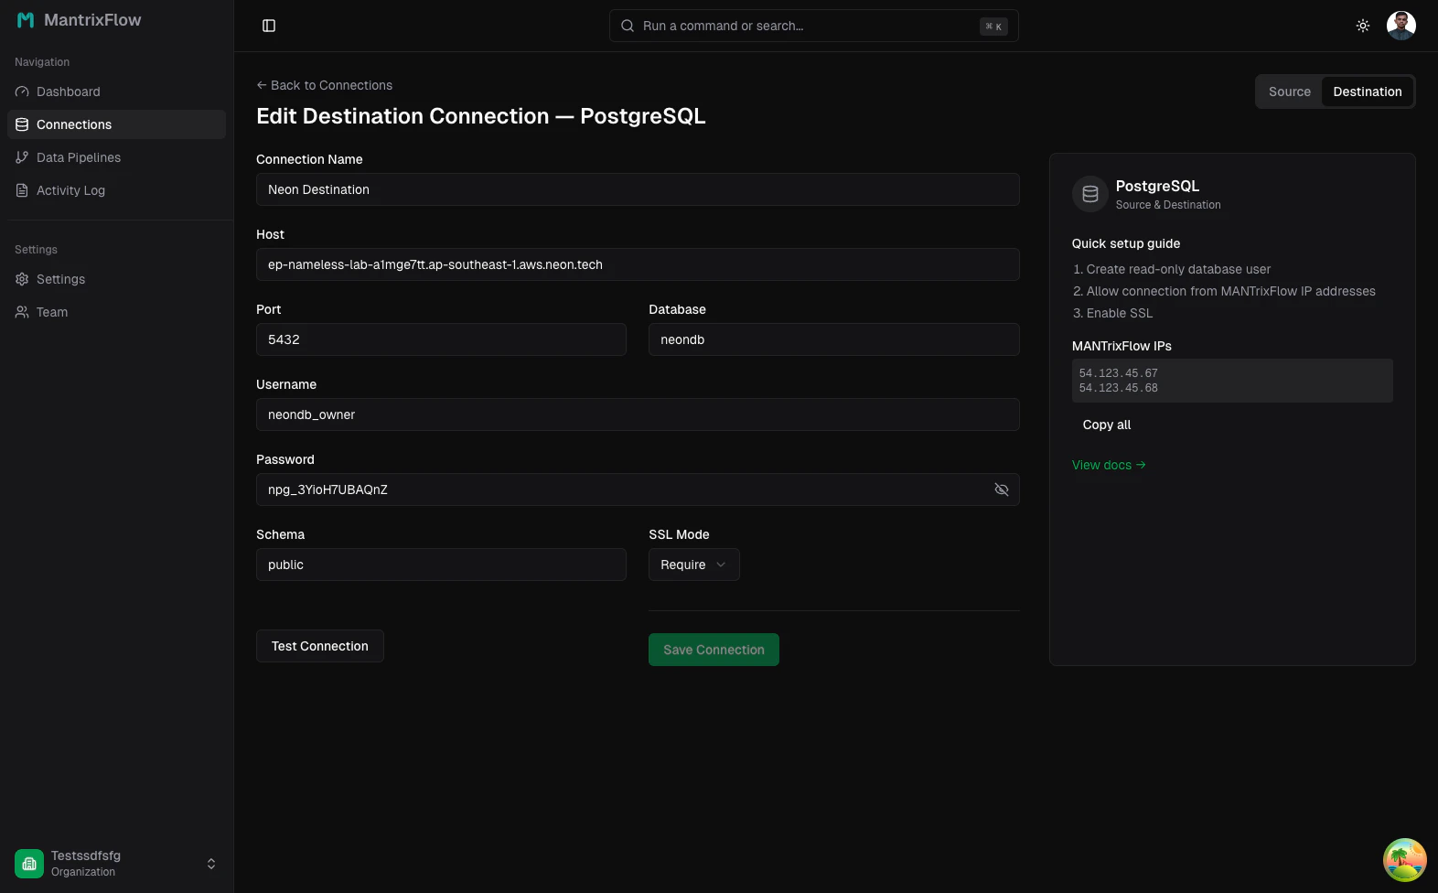Open the user avatar menu
The height and width of the screenshot is (893, 1438).
(1401, 26)
